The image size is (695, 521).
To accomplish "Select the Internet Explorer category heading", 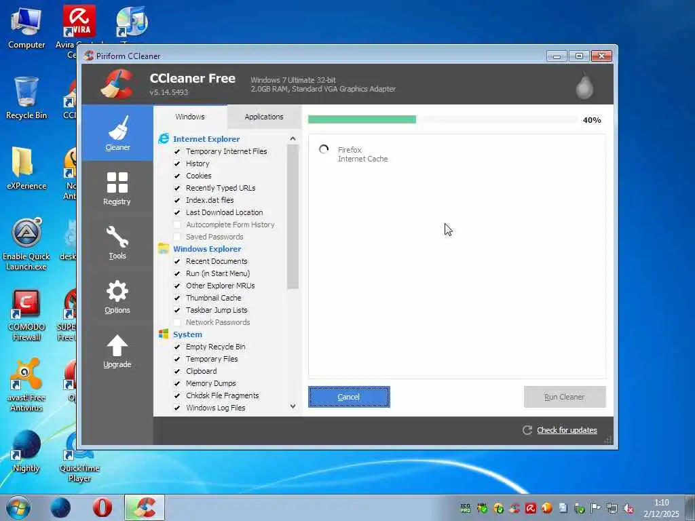I will coord(206,138).
